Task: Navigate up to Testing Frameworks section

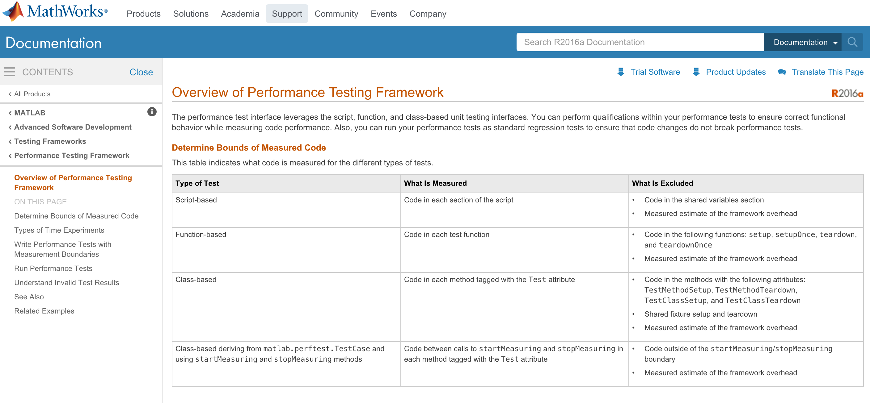Action: [50, 141]
